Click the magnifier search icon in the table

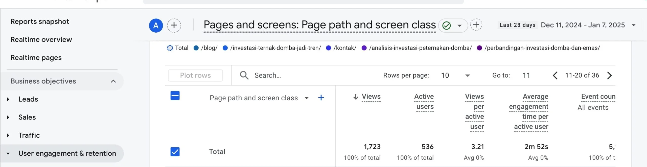pyautogui.click(x=244, y=75)
